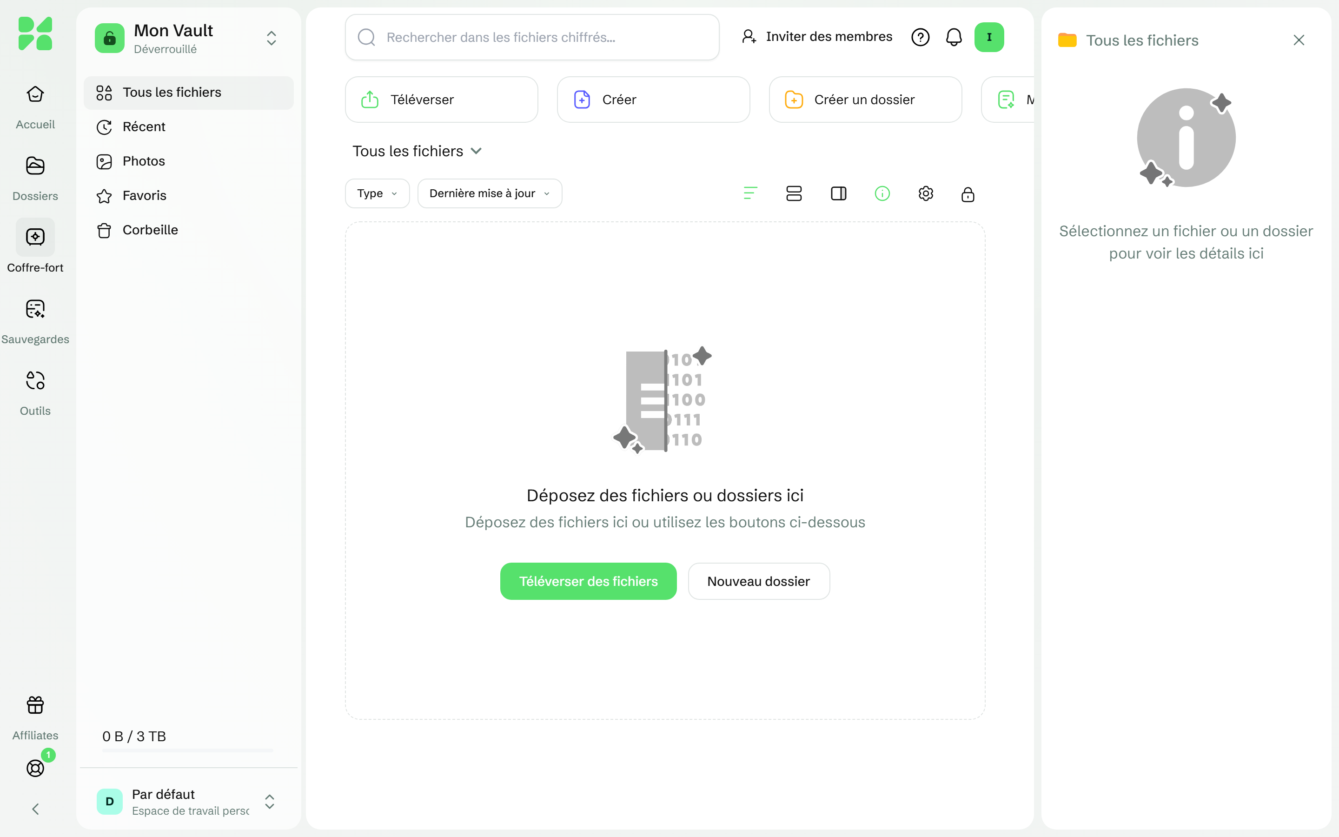This screenshot has height=837, width=1339.
Task: Expand the Mon Vault switcher
Action: coord(271,38)
